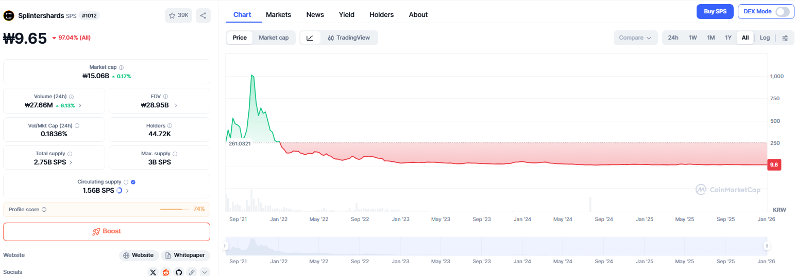Open chart settings sliders icon
The image size is (795, 276).
pyautogui.click(x=785, y=38)
